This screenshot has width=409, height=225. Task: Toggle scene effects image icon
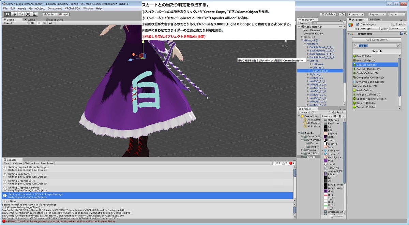(50, 23)
